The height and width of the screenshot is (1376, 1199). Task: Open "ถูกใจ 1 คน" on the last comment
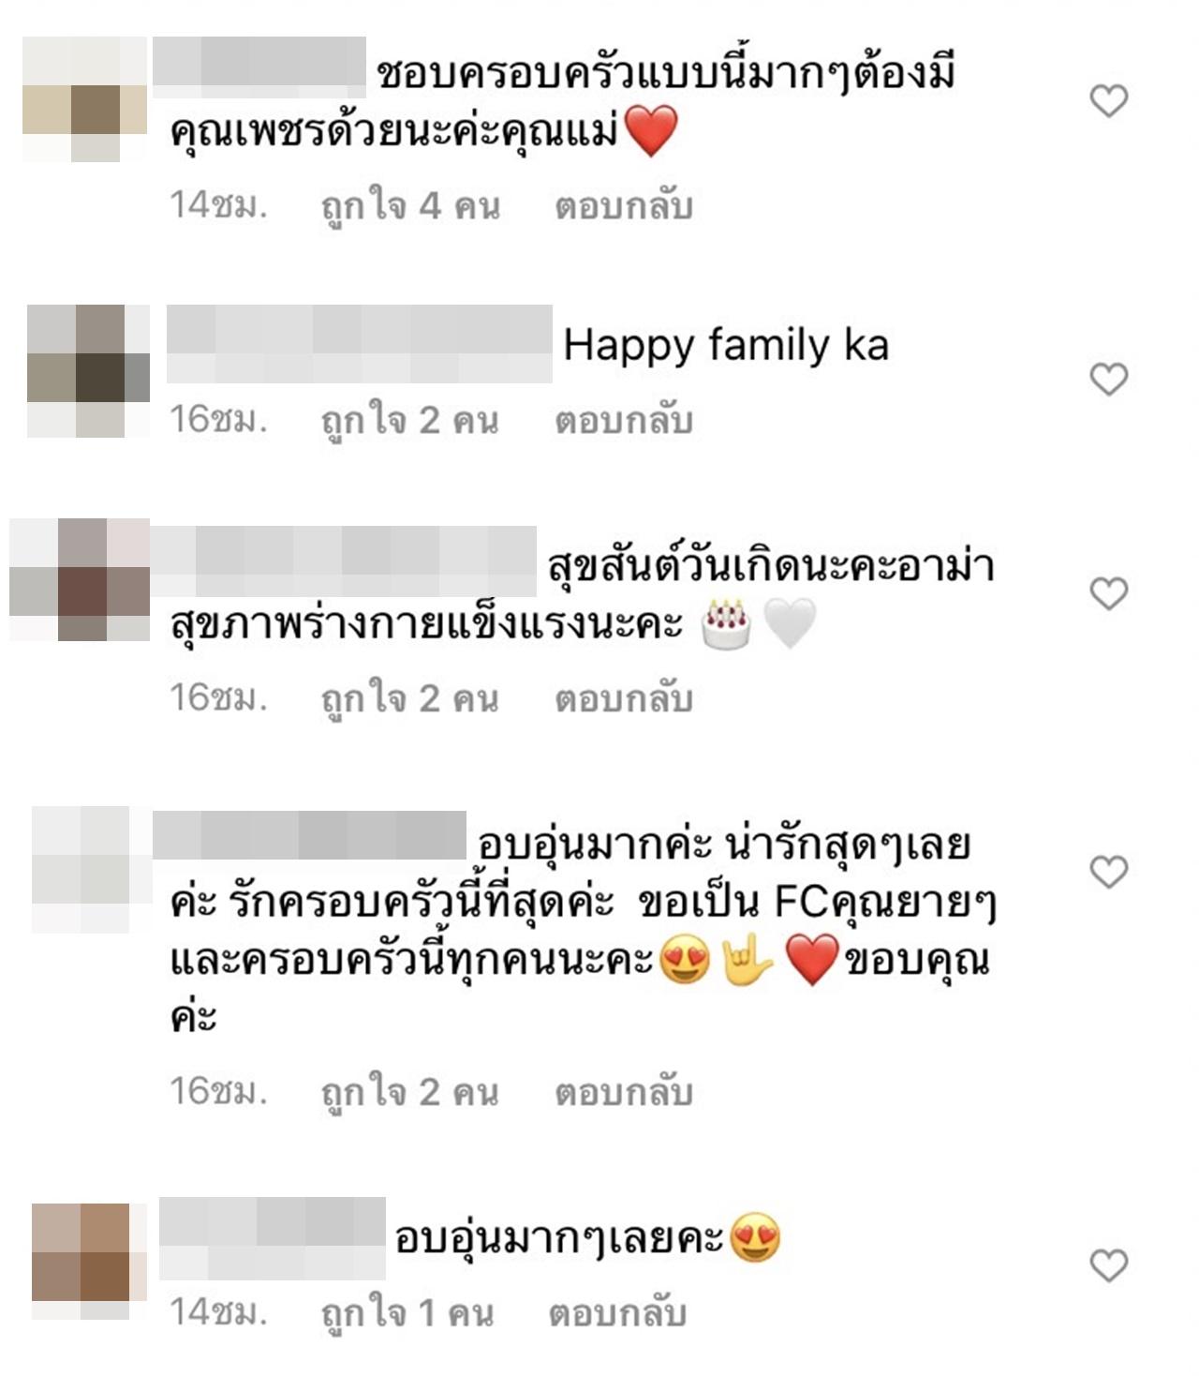coord(407,1313)
